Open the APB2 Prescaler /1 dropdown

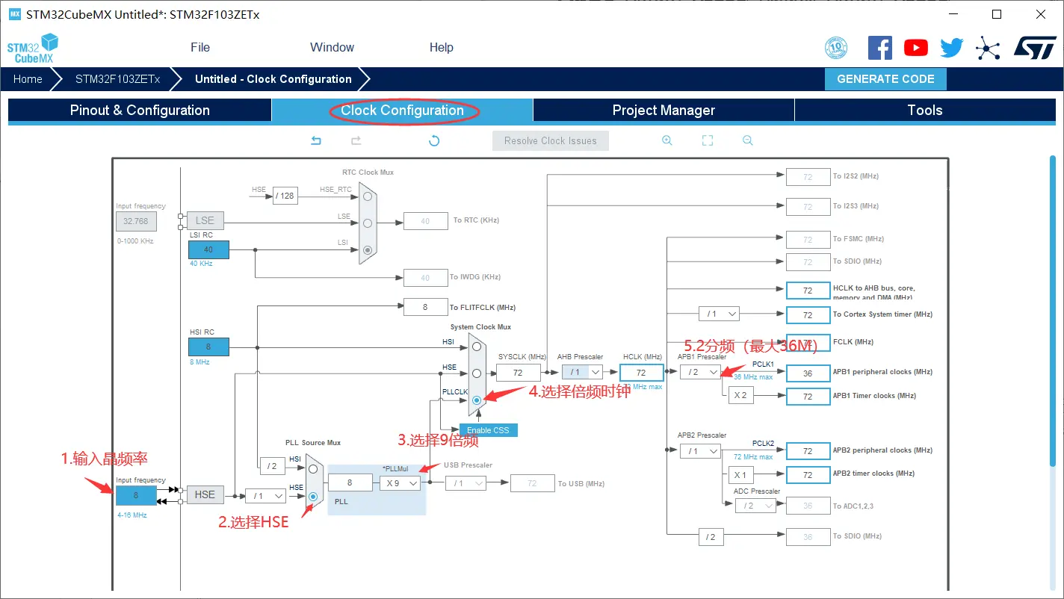tap(700, 451)
